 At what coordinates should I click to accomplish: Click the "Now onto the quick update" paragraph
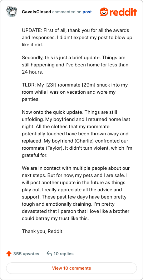pyautogui.click(x=77, y=134)
